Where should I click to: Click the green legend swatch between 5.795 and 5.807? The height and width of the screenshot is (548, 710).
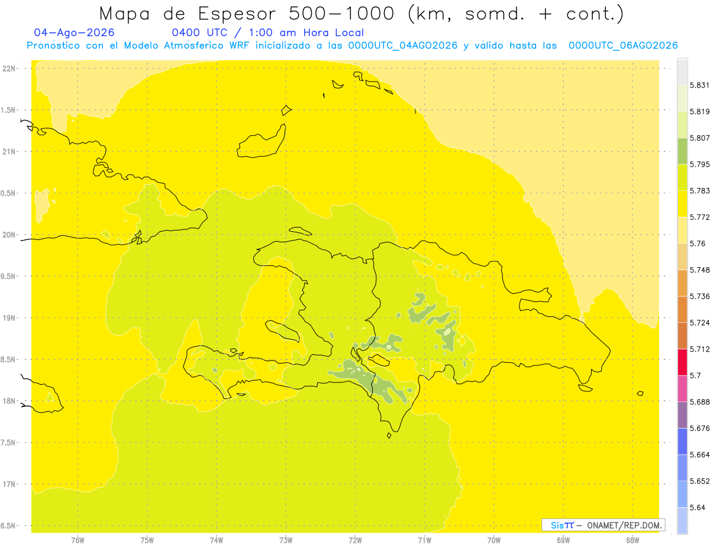pos(682,151)
